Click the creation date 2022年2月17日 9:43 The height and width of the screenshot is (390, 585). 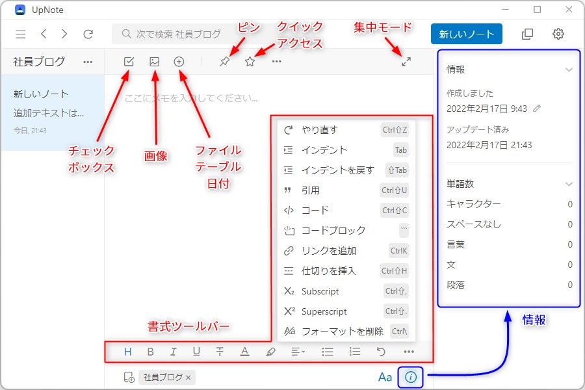[x=487, y=109]
